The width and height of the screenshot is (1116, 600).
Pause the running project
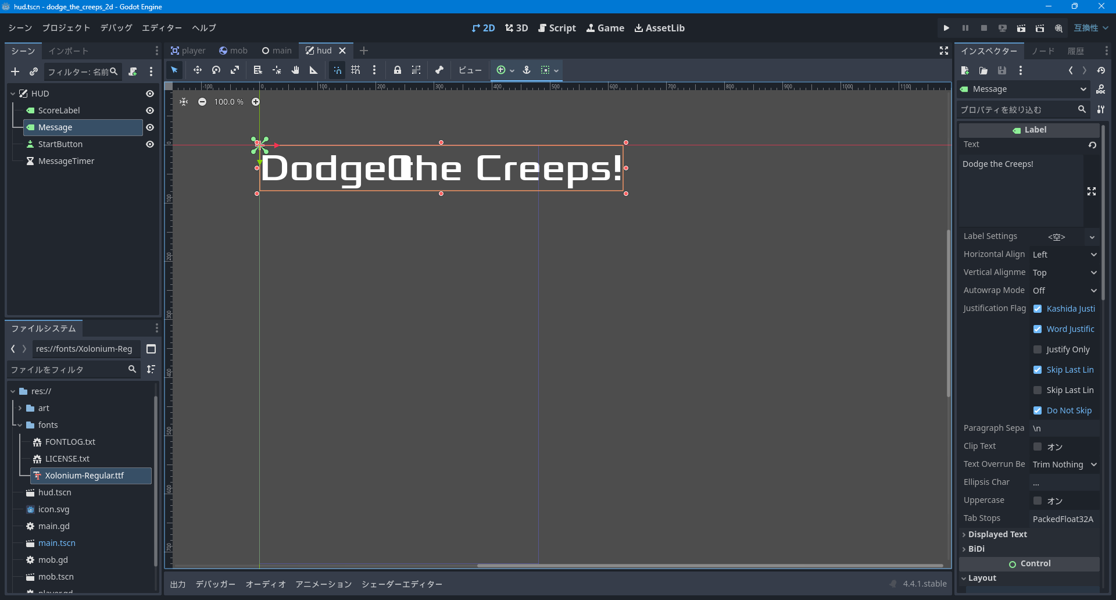(965, 28)
